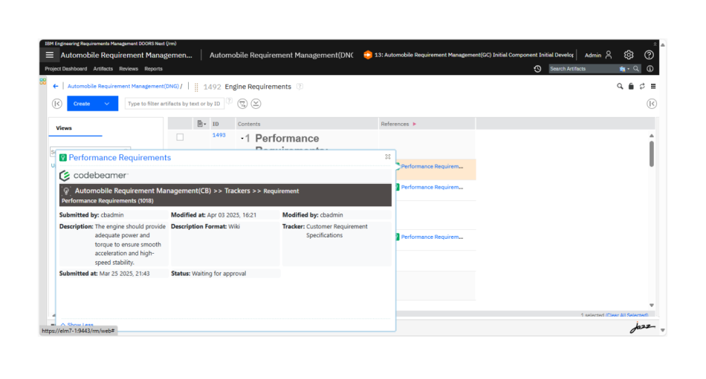Click the lightbulb icon in popup header
Image resolution: width=706 pixels, height=379 pixels.
(x=66, y=191)
